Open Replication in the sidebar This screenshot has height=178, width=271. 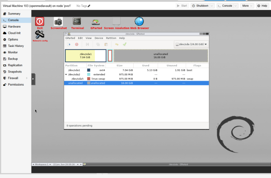tap(16, 65)
